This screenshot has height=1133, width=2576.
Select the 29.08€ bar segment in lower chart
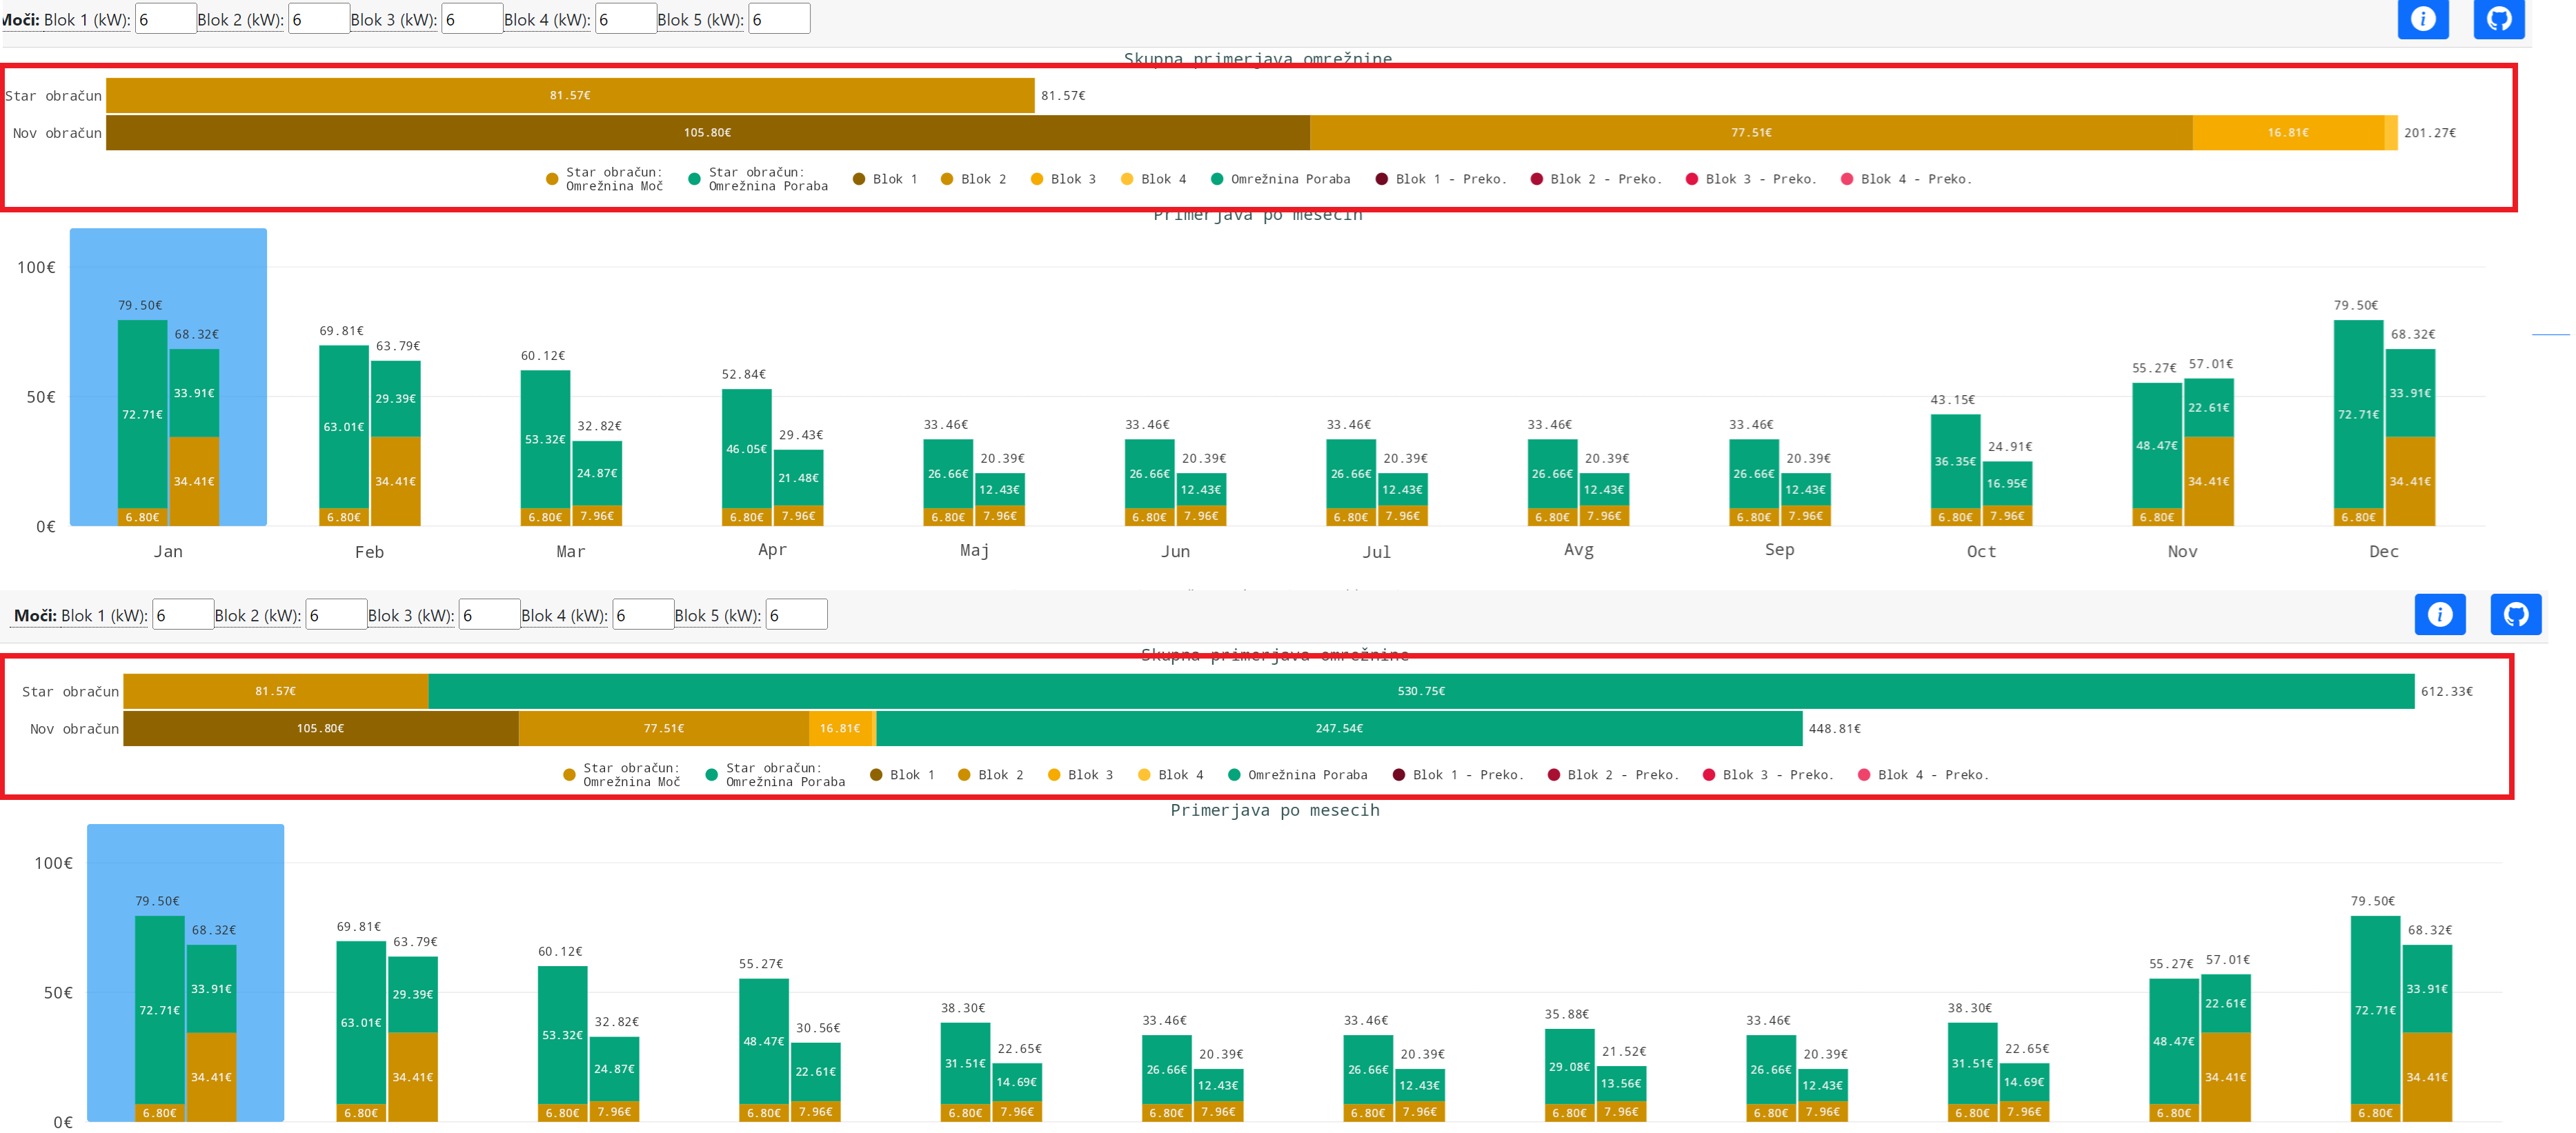(x=1569, y=1067)
